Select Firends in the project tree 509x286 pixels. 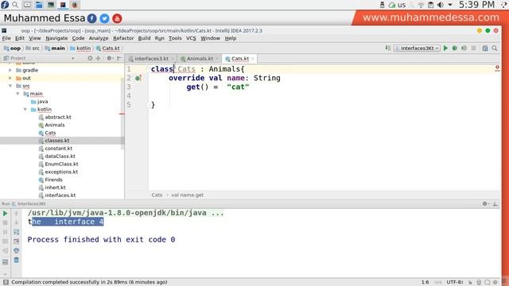53,180
